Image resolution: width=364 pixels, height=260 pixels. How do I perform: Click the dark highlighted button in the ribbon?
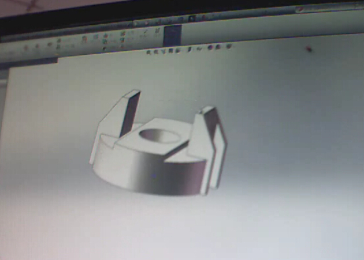pyautogui.click(x=172, y=36)
